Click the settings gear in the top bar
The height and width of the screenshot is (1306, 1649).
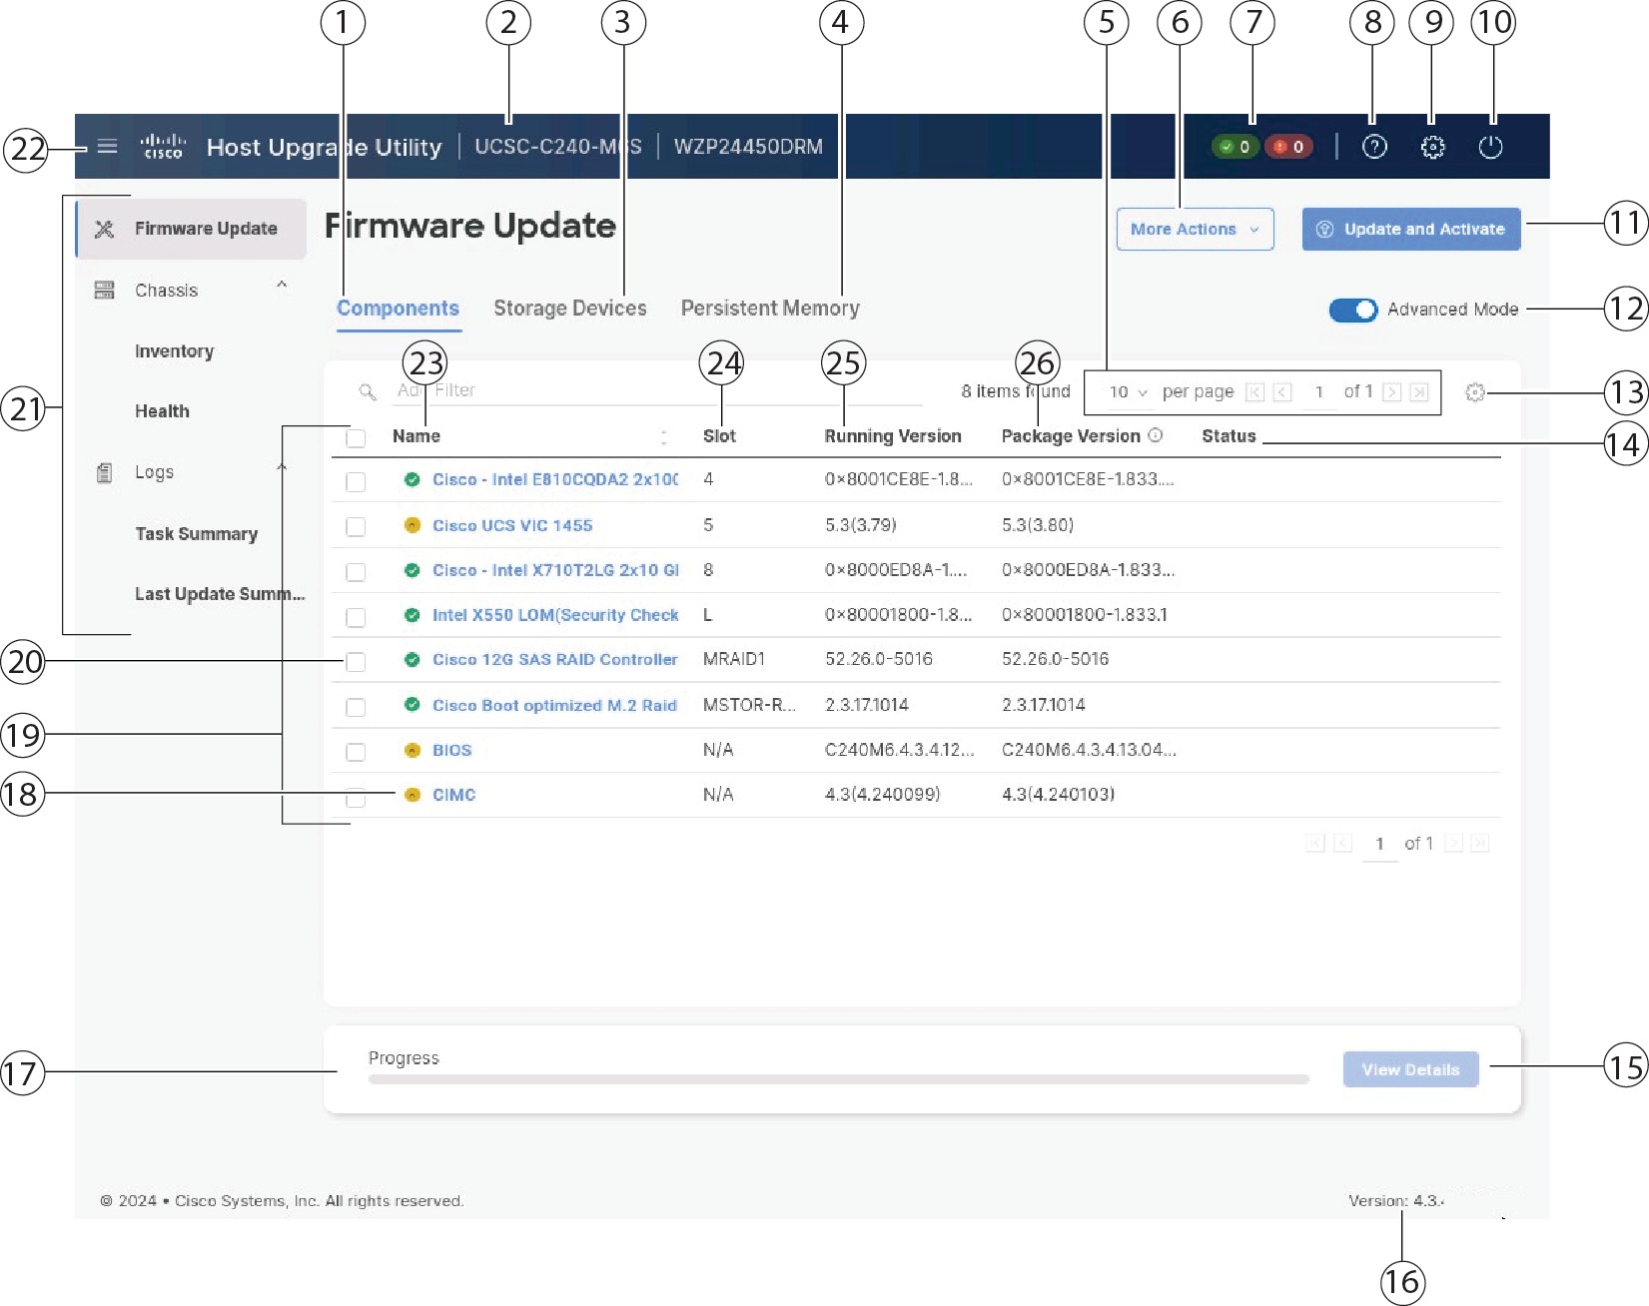1433,146
